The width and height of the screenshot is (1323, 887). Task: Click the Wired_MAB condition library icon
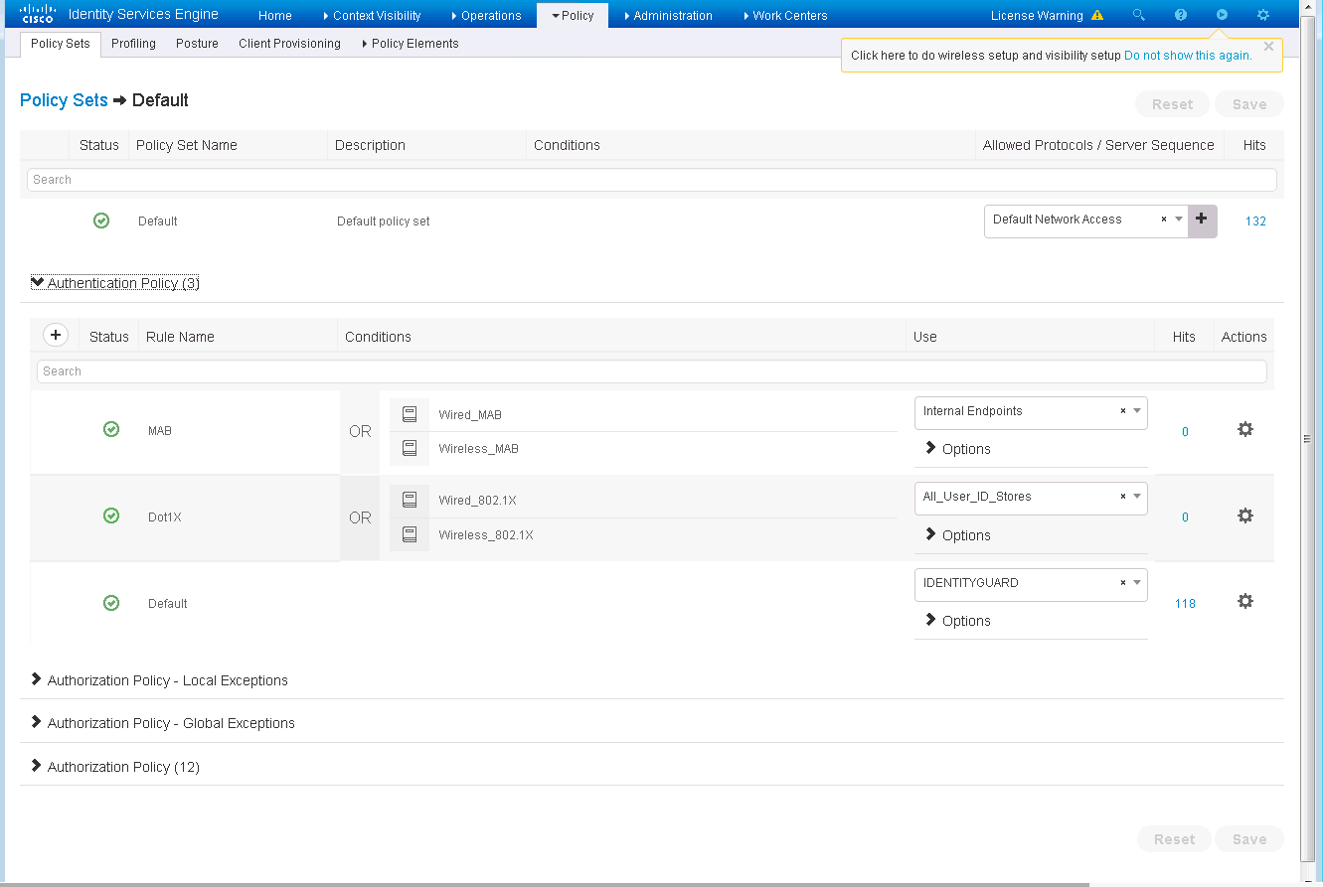[x=410, y=414]
